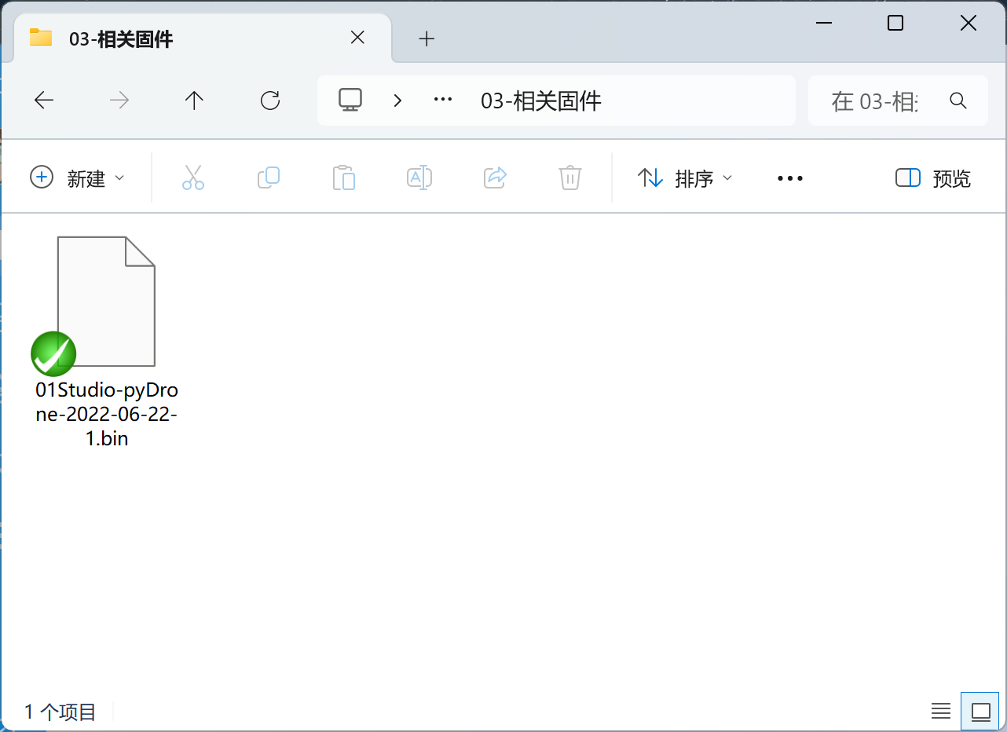Click the Copy icon in toolbar
The width and height of the screenshot is (1007, 732).
269,178
